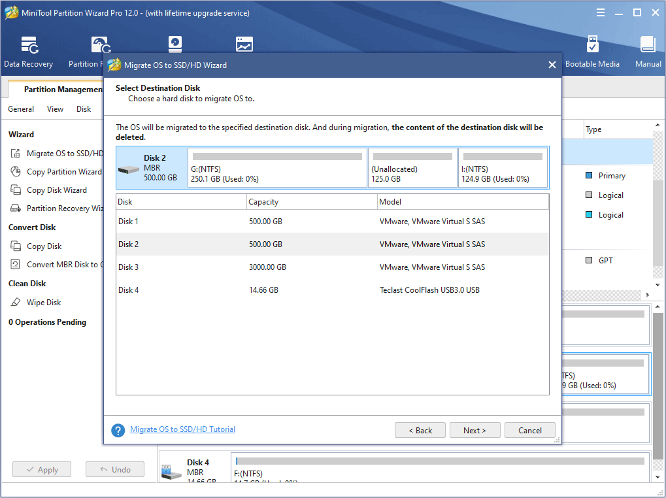Click Convert MBR Disk sidebar icon
The height and width of the screenshot is (498, 666).
point(15,264)
